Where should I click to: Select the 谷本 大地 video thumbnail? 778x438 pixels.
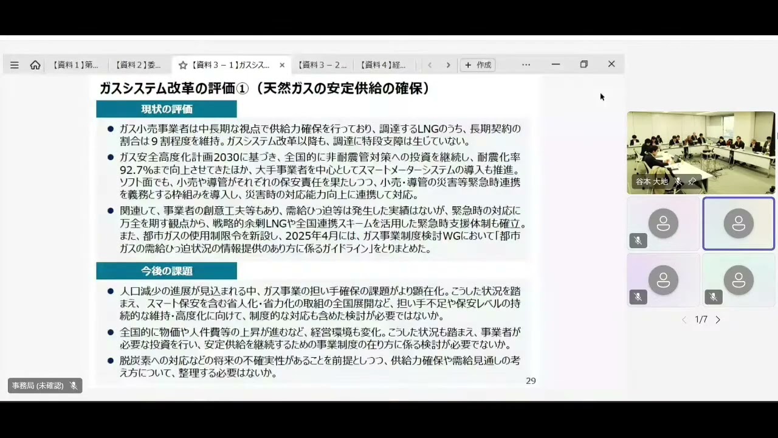click(701, 153)
